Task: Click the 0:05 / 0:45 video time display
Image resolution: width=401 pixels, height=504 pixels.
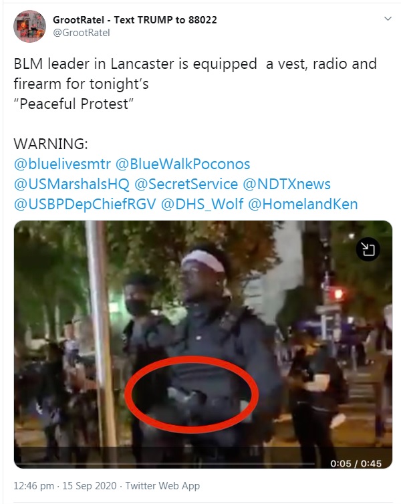Action: click(356, 463)
